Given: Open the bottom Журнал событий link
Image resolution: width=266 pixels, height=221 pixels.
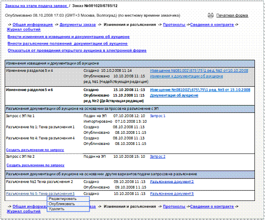Looking at the screenshot, I should point(23,211).
